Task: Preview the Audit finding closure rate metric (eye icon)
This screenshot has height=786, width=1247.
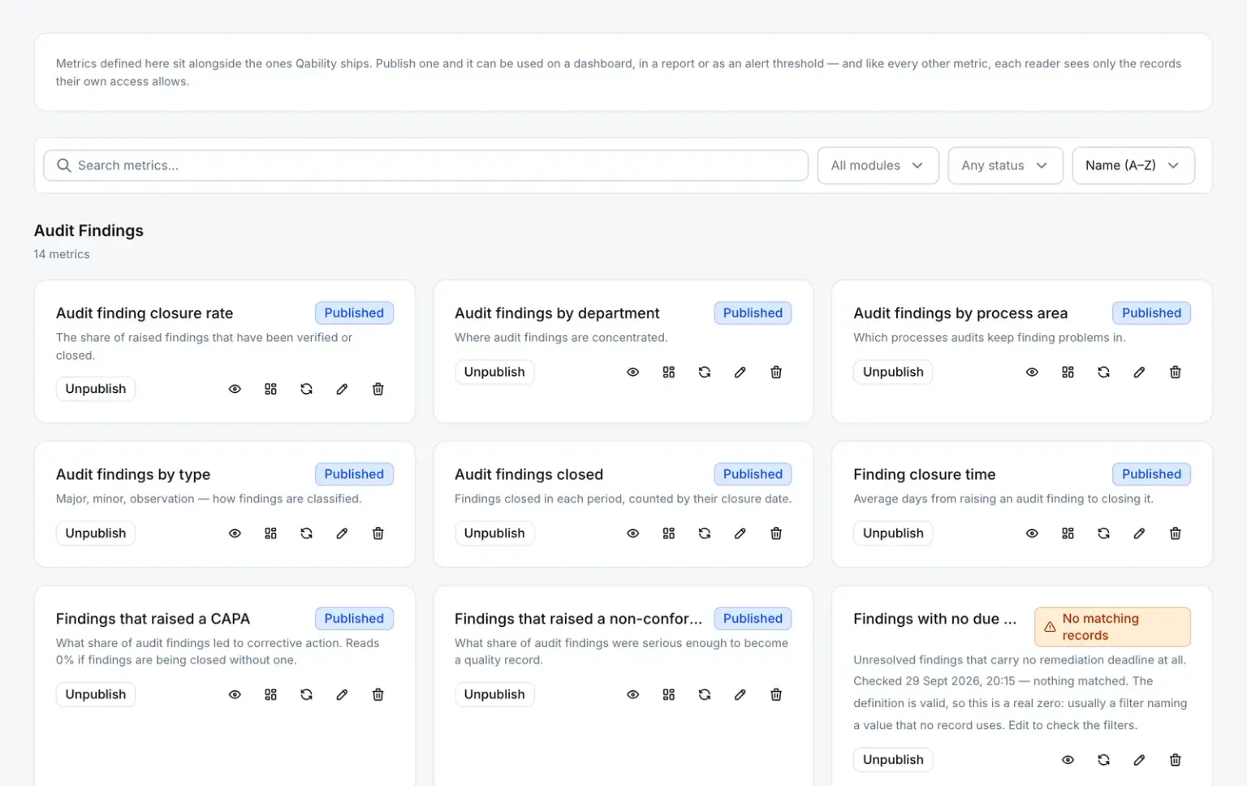Action: click(235, 389)
